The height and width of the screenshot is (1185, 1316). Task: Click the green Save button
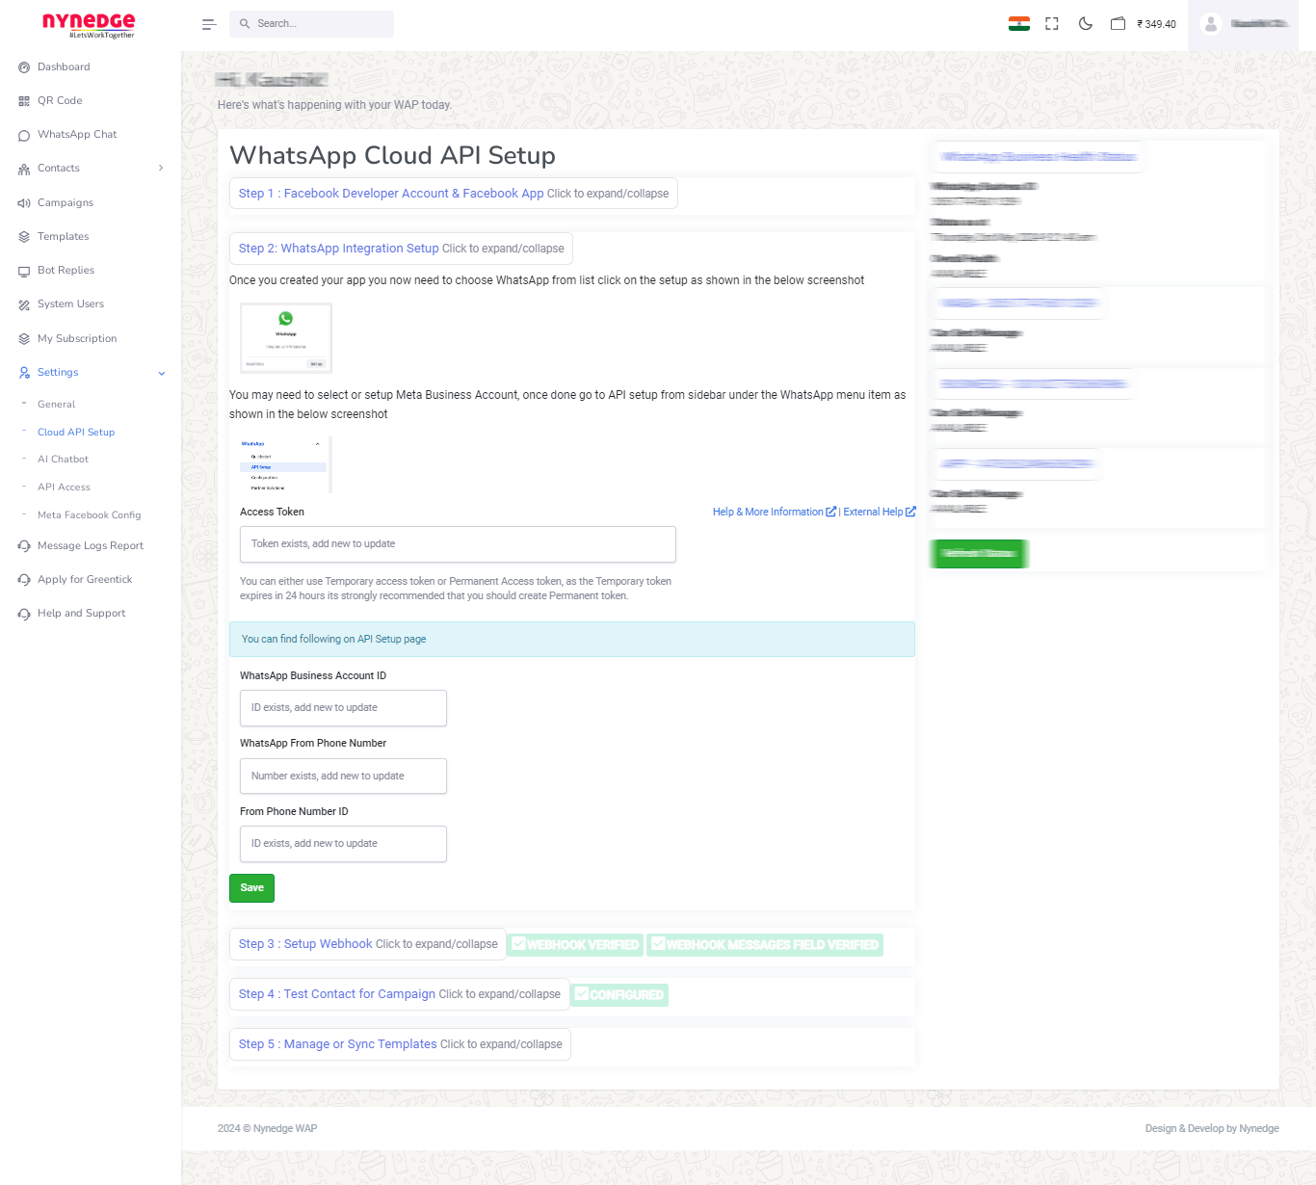pyautogui.click(x=251, y=888)
